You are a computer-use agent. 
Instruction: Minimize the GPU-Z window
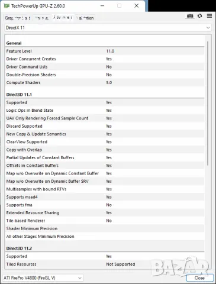point(102,6)
